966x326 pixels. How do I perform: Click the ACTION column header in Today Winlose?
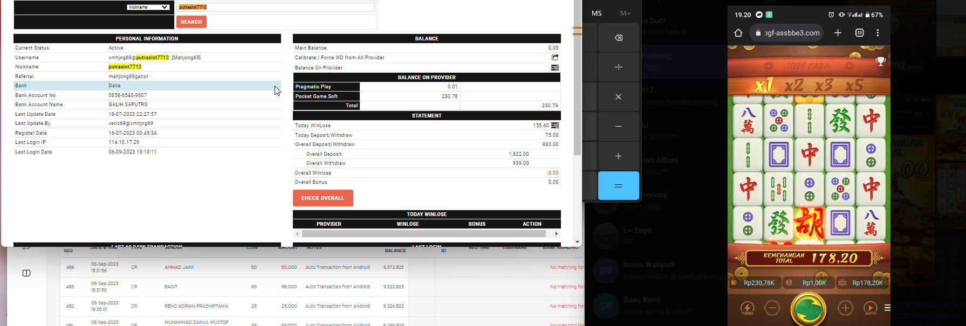pos(532,224)
